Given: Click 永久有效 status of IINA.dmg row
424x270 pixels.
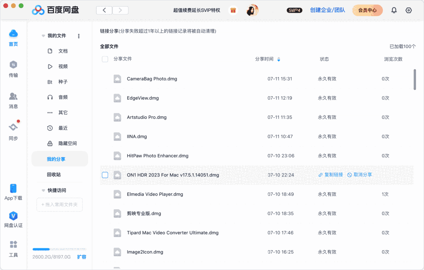Looking at the screenshot, I should pyautogui.click(x=327, y=136).
